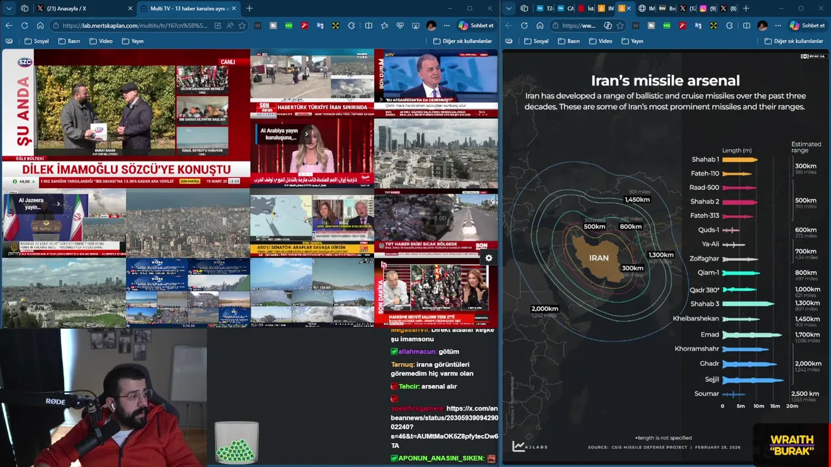Open tab search chevron in left browser window

[x=9, y=8]
